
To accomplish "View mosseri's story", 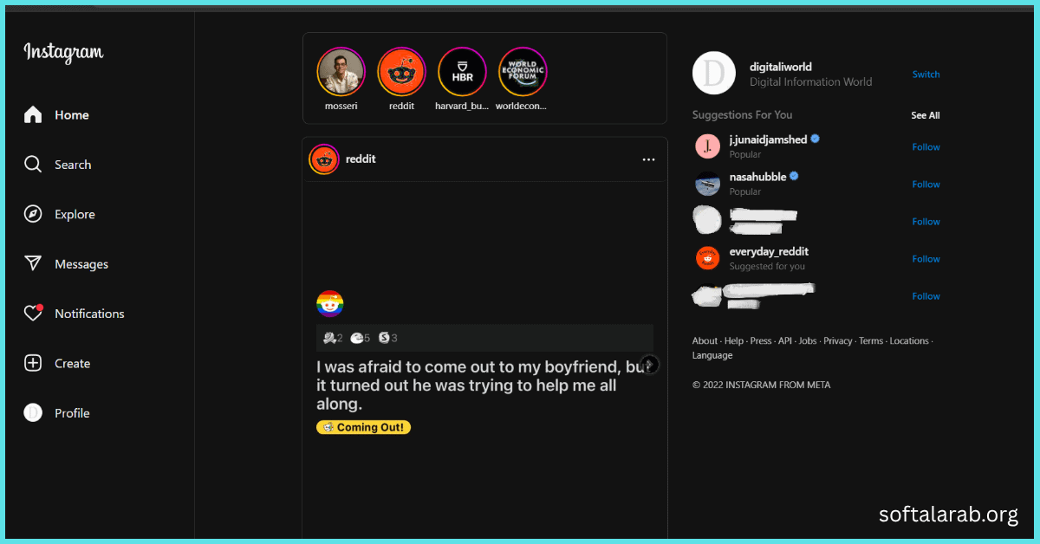I will click(341, 71).
